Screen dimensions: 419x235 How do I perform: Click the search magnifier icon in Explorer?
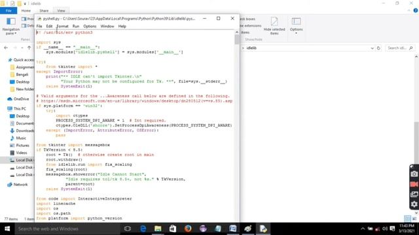click(411, 48)
